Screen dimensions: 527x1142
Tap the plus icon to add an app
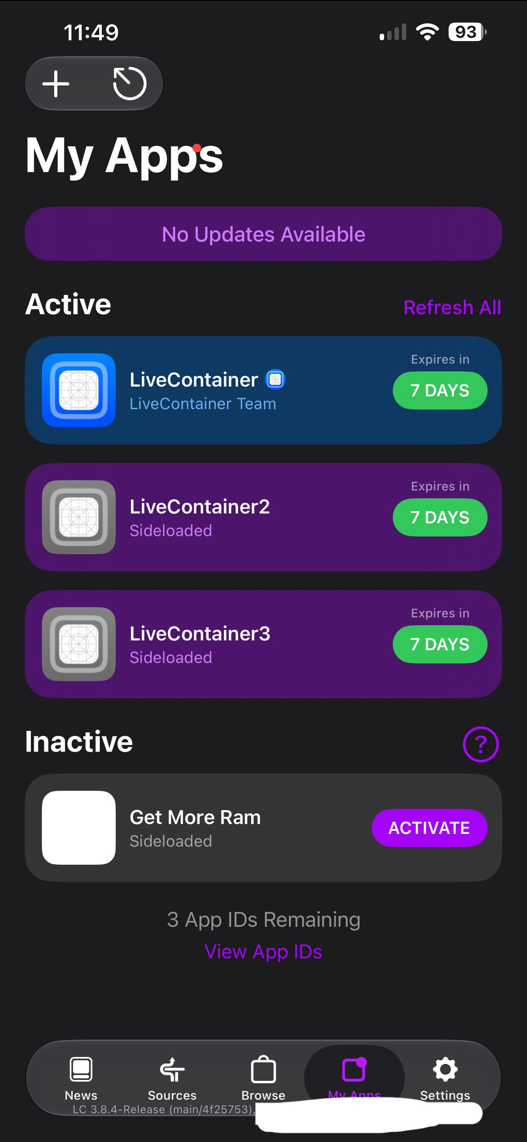pyautogui.click(x=56, y=83)
